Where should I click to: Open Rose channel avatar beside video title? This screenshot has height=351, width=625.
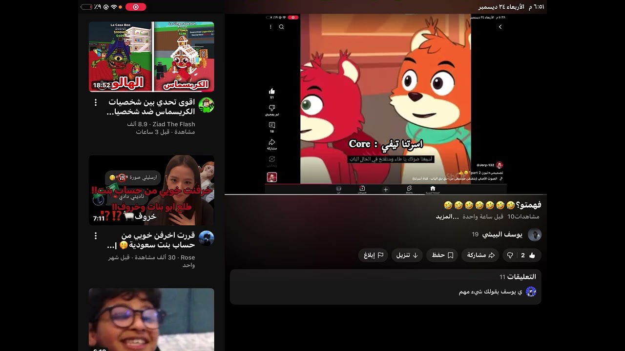tap(207, 238)
